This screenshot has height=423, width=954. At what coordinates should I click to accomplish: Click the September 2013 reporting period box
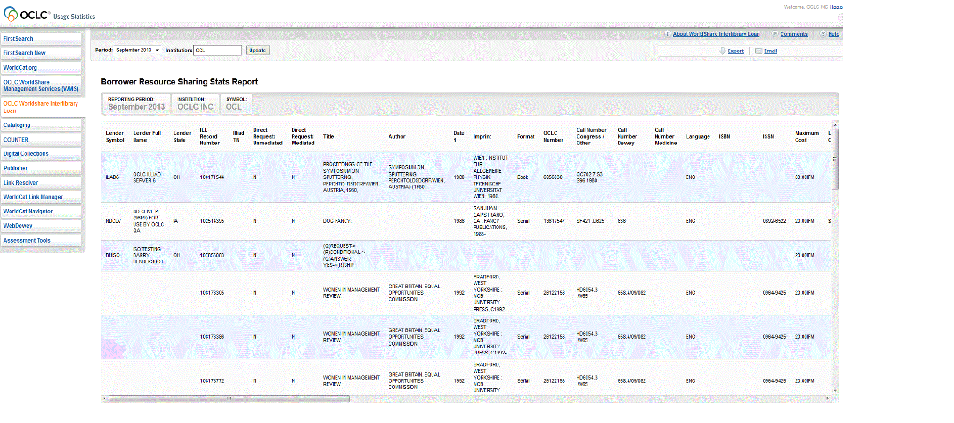[137, 104]
